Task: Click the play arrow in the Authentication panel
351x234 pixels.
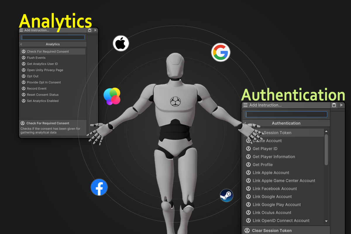Action: point(341,105)
